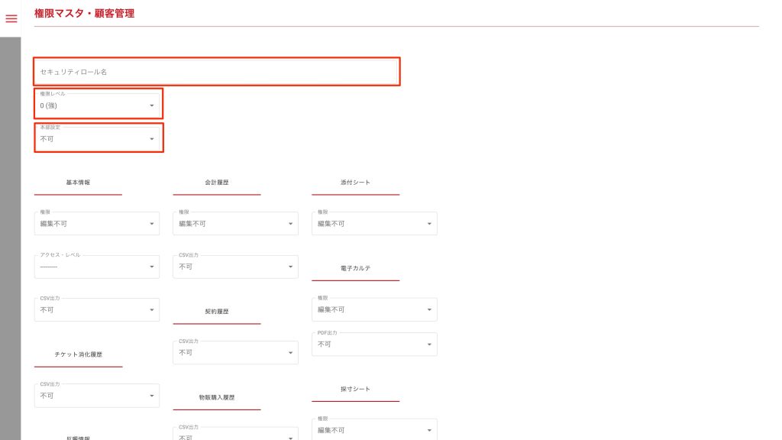
Task: Expand the 契約履歴 CSV出力 dropdown
Action: click(x=235, y=352)
